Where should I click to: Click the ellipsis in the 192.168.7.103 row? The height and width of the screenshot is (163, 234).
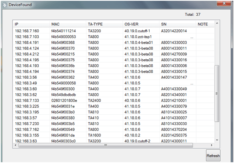(192, 38)
